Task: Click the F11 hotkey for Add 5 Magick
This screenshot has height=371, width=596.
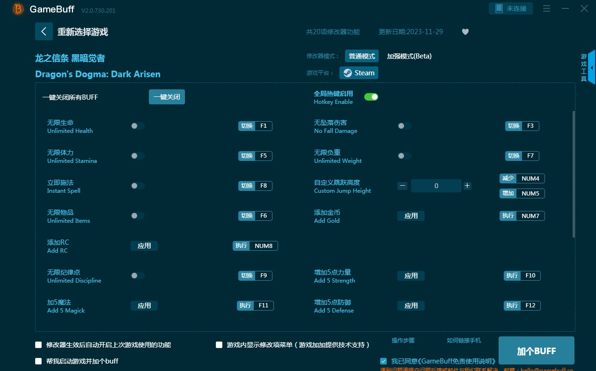Action: click(x=255, y=306)
